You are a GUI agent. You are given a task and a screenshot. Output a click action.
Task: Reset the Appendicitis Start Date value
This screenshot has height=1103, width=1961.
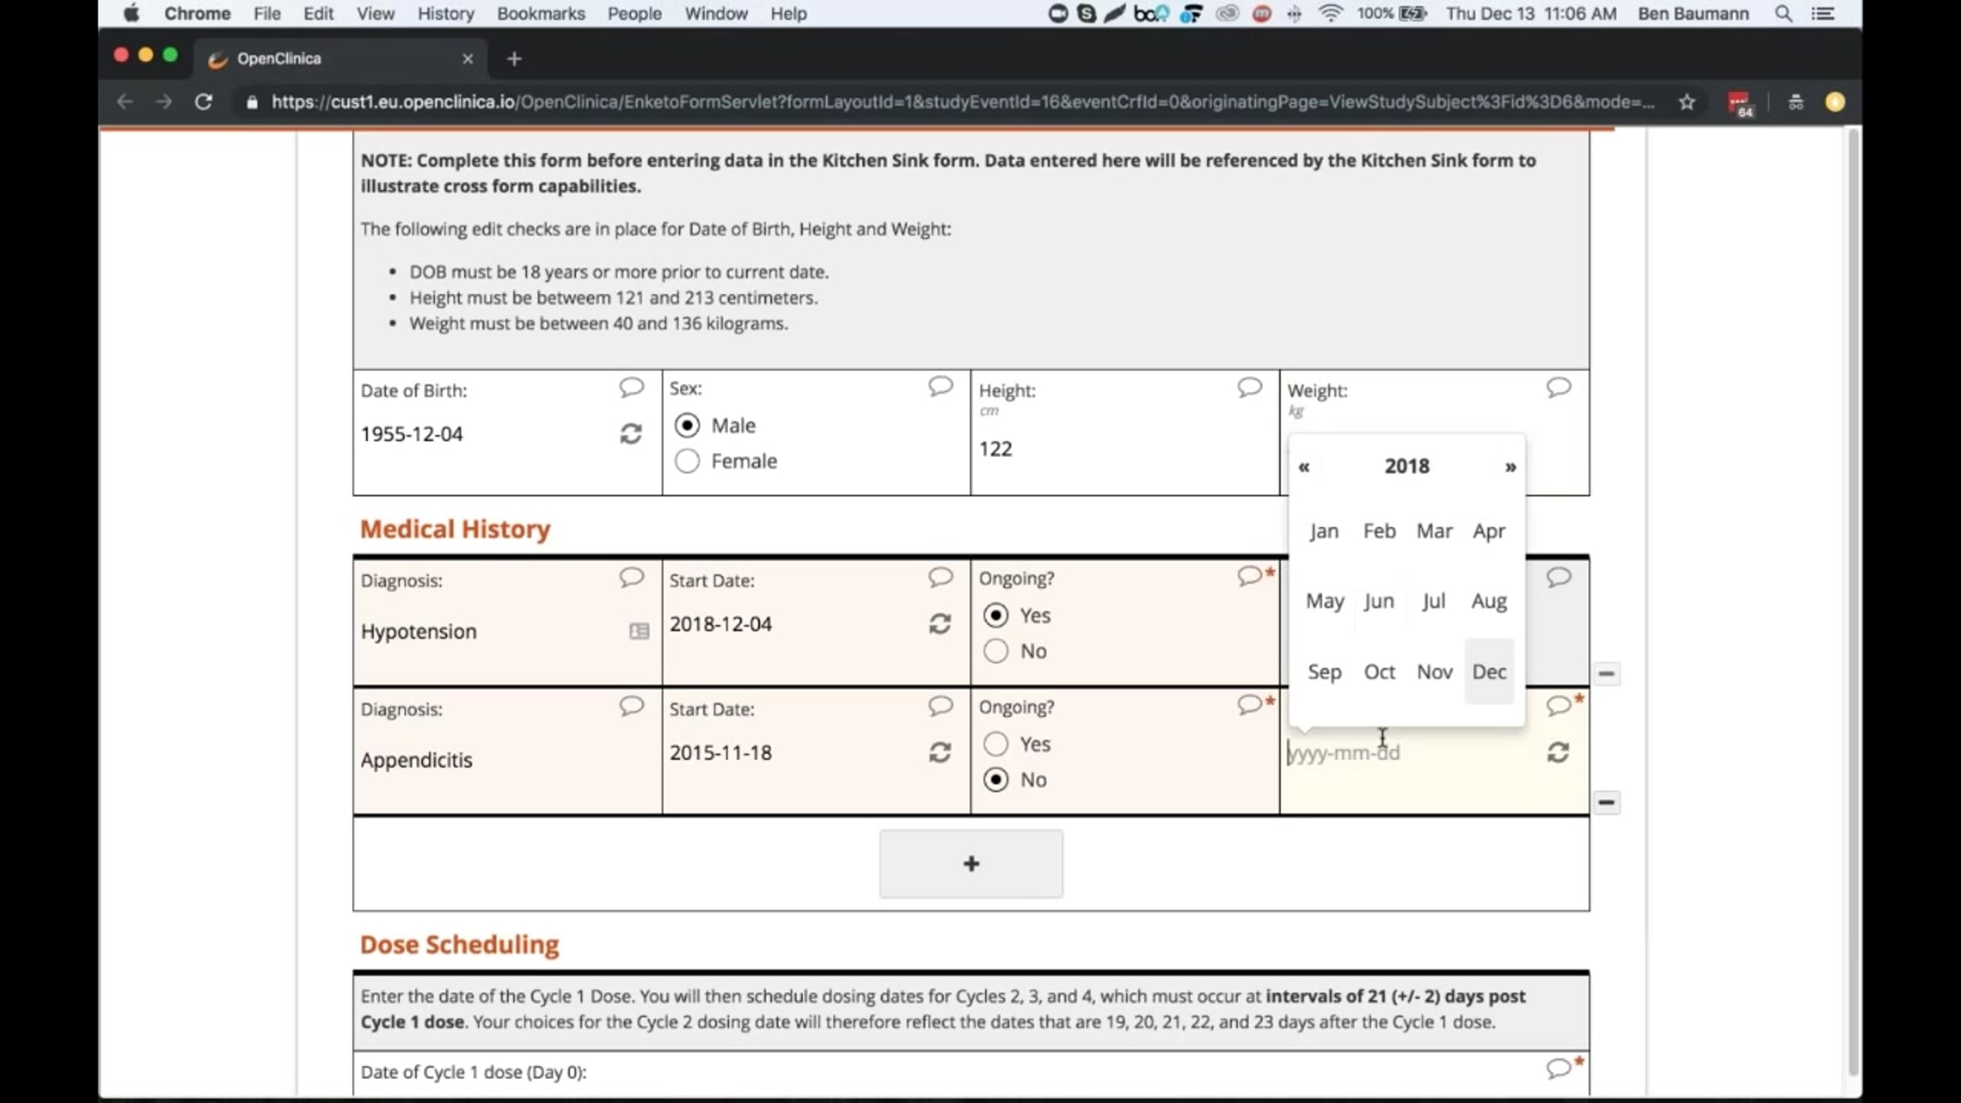(x=940, y=752)
